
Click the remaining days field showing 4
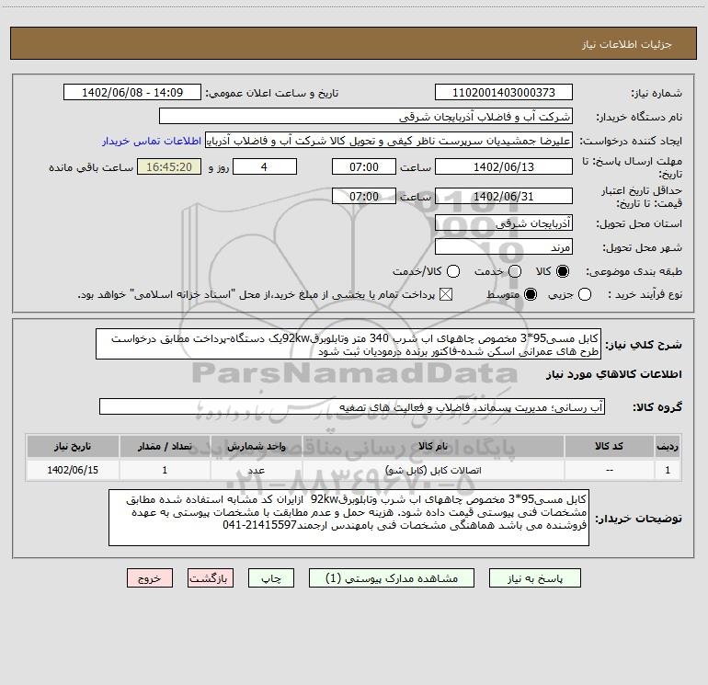(x=265, y=167)
